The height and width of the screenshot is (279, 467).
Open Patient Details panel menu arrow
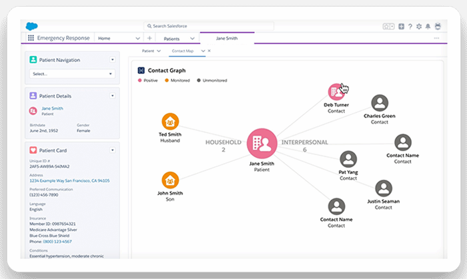point(113,96)
